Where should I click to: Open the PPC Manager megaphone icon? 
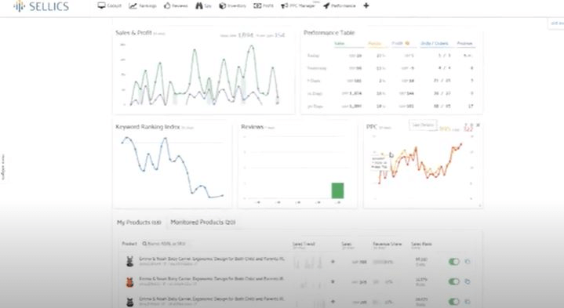(285, 5)
